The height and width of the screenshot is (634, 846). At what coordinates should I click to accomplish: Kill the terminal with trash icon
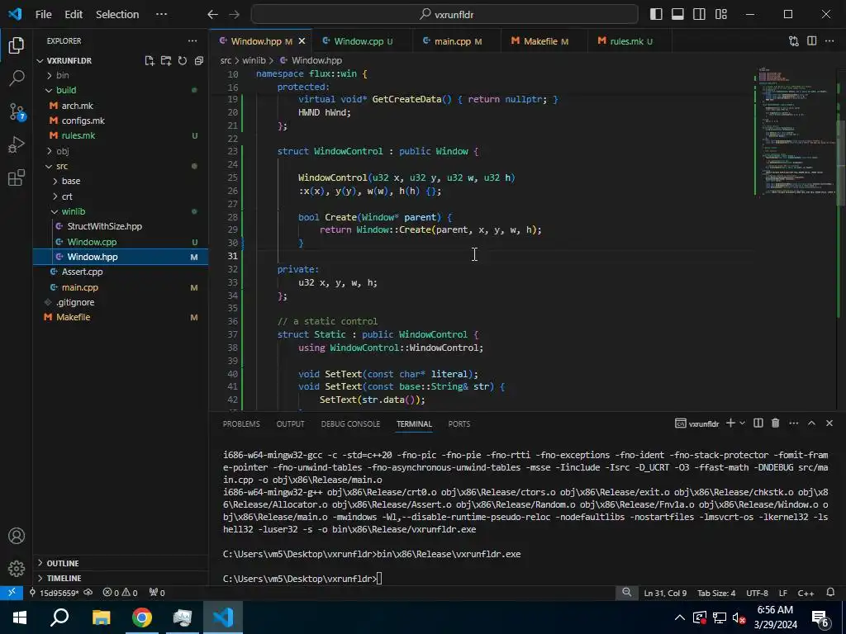tap(775, 423)
